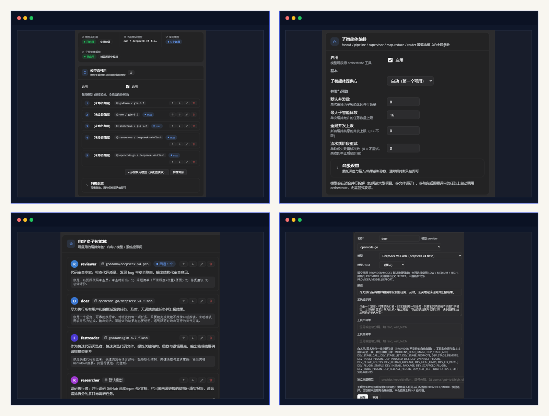Viewport: 549px width, 416px height.
Task: Click the 推荐备份 button
Action: click(178, 172)
